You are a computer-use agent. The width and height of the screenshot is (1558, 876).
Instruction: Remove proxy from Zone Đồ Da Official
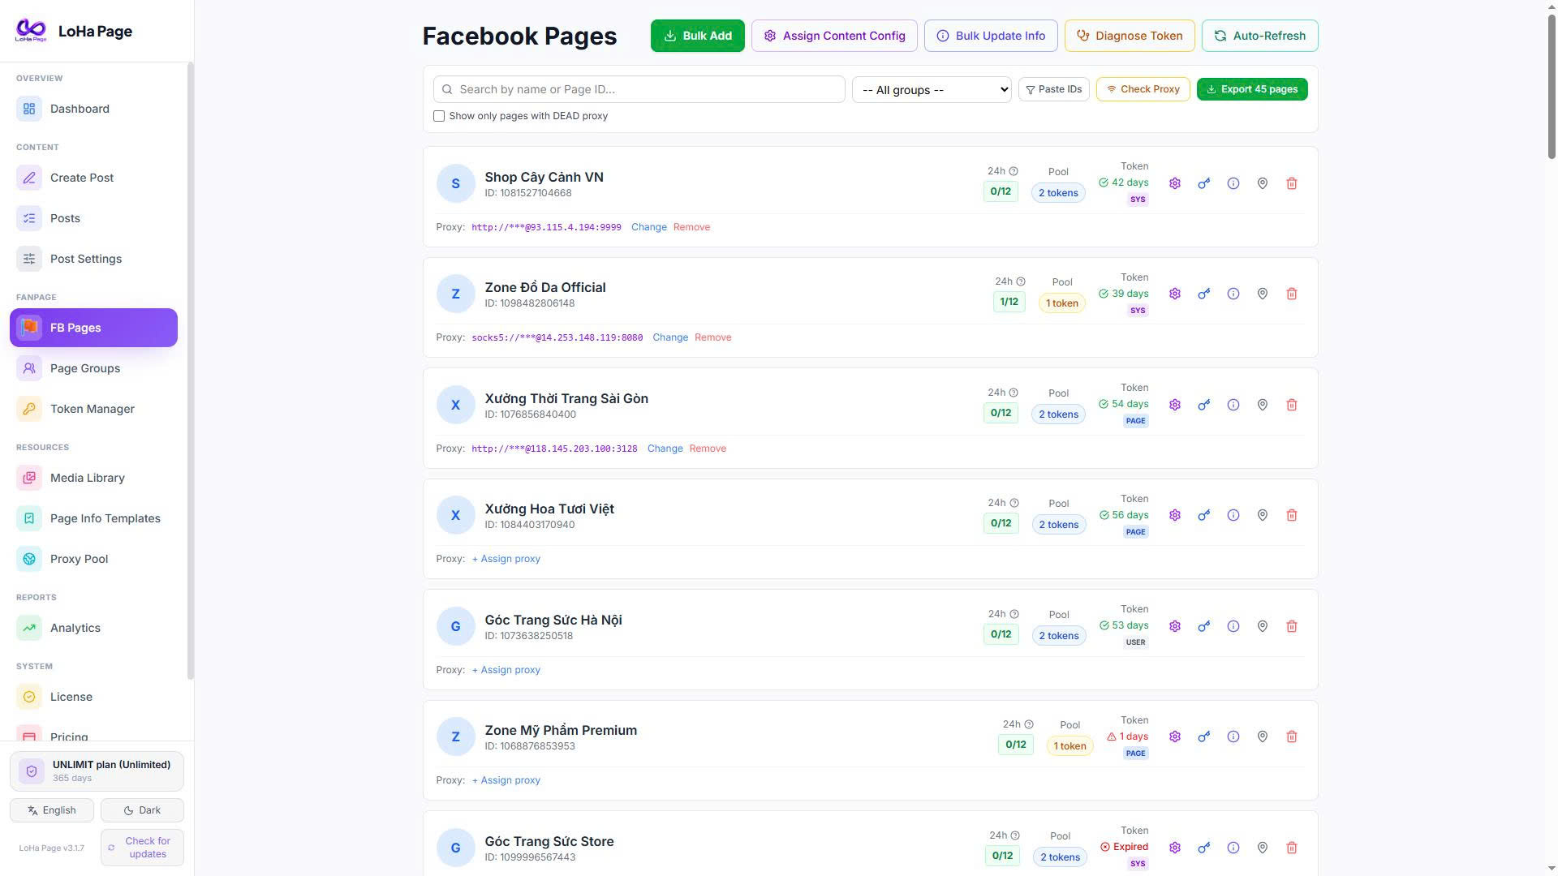tap(712, 337)
